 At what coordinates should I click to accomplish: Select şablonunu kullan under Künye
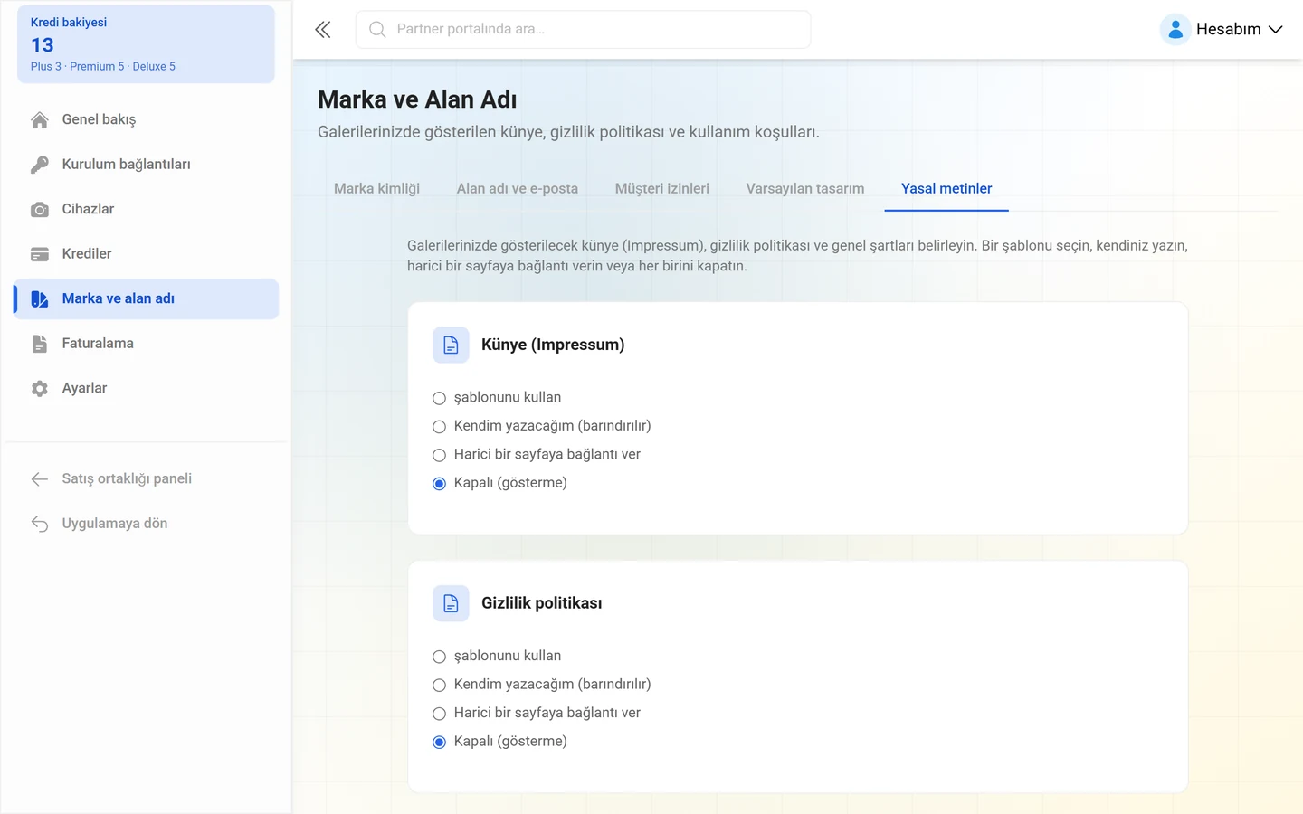coord(439,398)
